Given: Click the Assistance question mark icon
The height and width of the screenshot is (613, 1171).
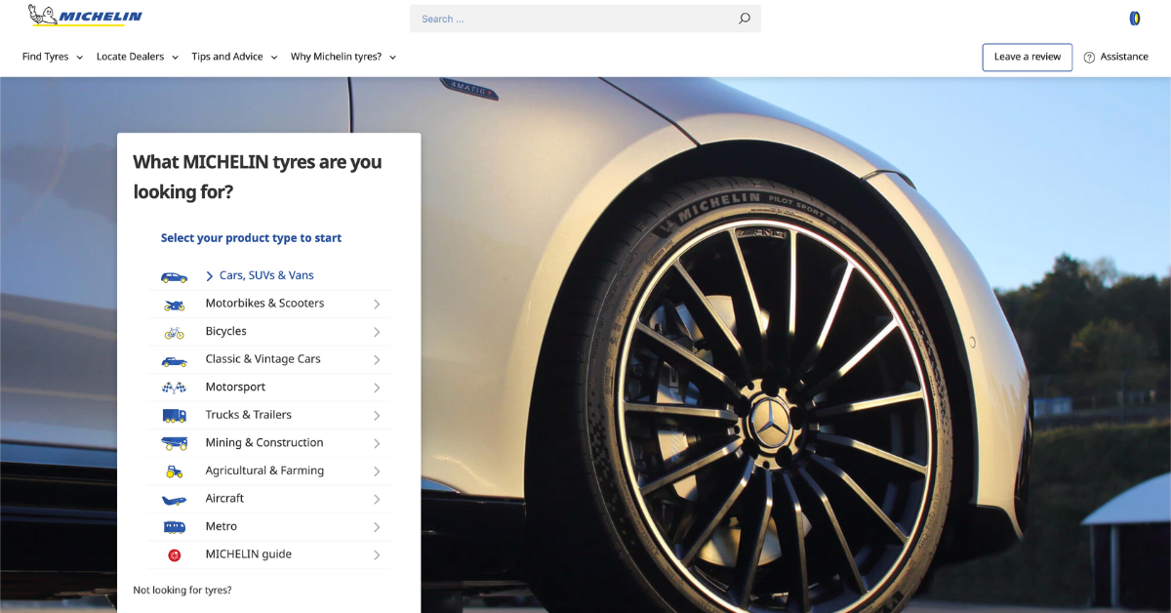Looking at the screenshot, I should point(1089,58).
